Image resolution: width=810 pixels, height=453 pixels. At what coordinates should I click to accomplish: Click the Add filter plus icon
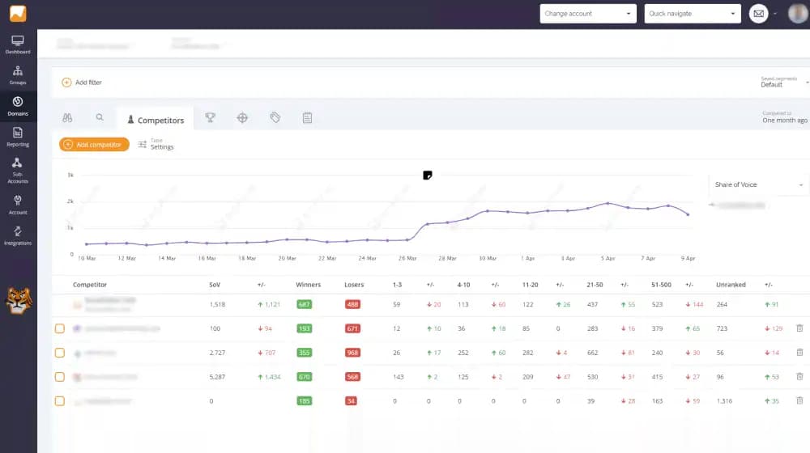[x=66, y=82]
